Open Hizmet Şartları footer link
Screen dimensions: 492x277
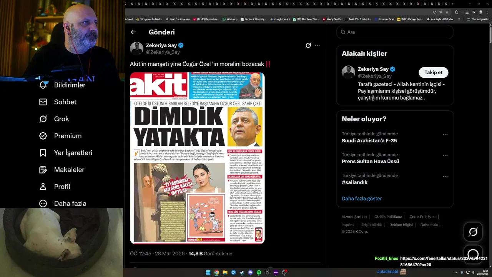354,217
